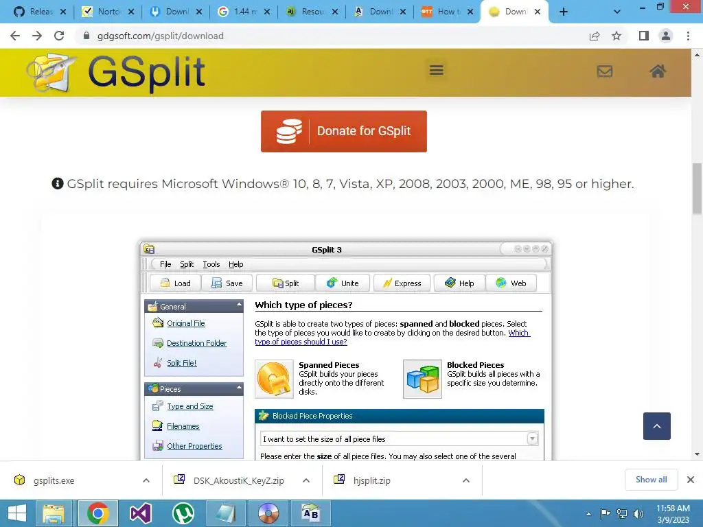Open the hamburger menu in the GSplit header

point(436,71)
